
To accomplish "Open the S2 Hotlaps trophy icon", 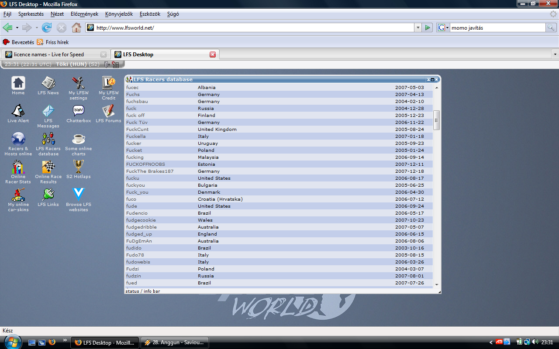I will coord(79,169).
